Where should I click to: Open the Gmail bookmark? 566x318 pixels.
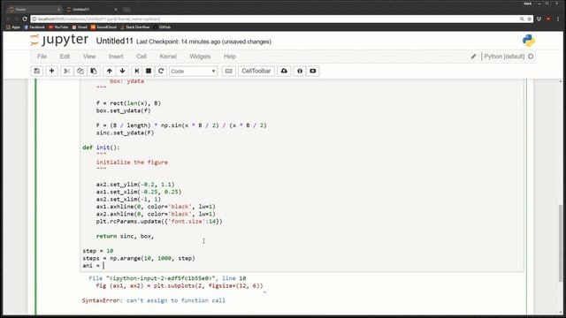point(80,27)
